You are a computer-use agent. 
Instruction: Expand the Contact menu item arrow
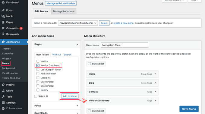[156, 92]
